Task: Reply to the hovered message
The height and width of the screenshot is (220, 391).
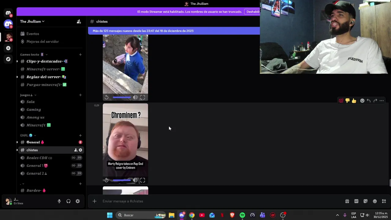Action: (369, 101)
